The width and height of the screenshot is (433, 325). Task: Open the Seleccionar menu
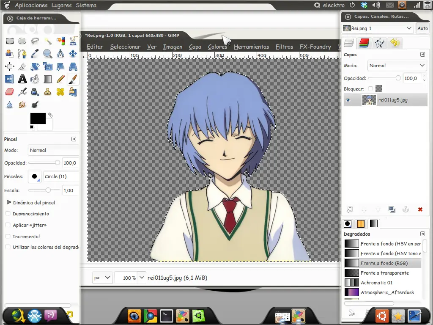125,47
